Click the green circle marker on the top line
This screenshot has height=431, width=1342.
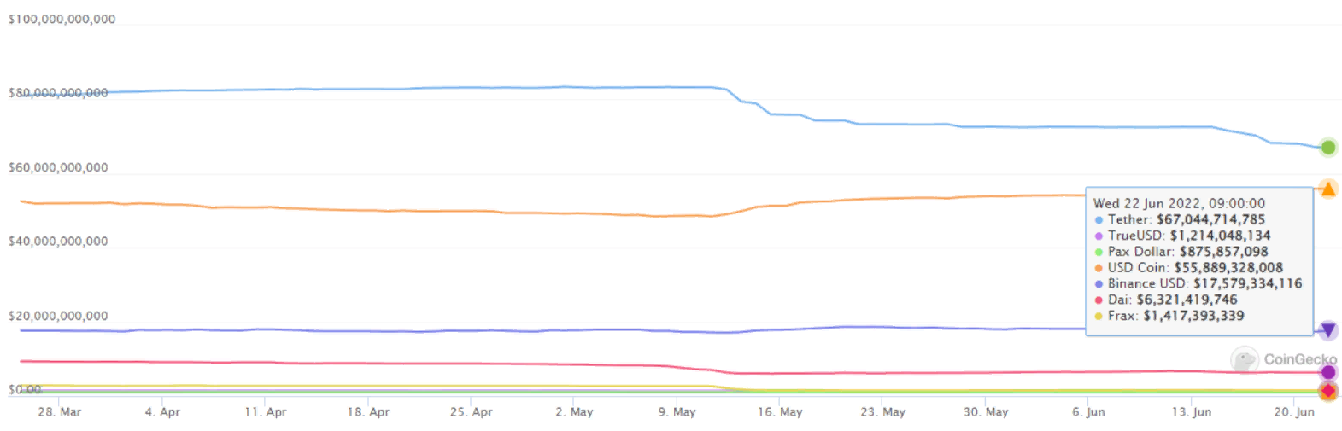[1327, 148]
